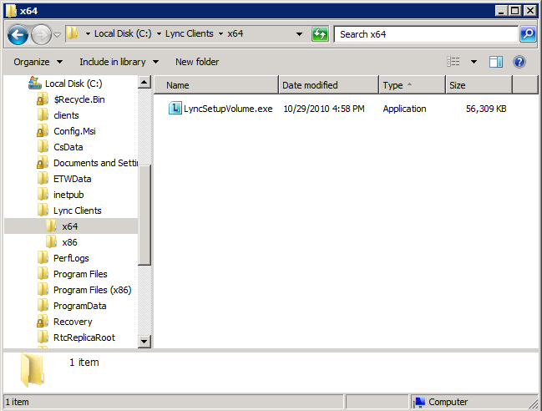Image resolution: width=542 pixels, height=411 pixels.
Task: Open the Include in library menu
Action: pyautogui.click(x=119, y=62)
